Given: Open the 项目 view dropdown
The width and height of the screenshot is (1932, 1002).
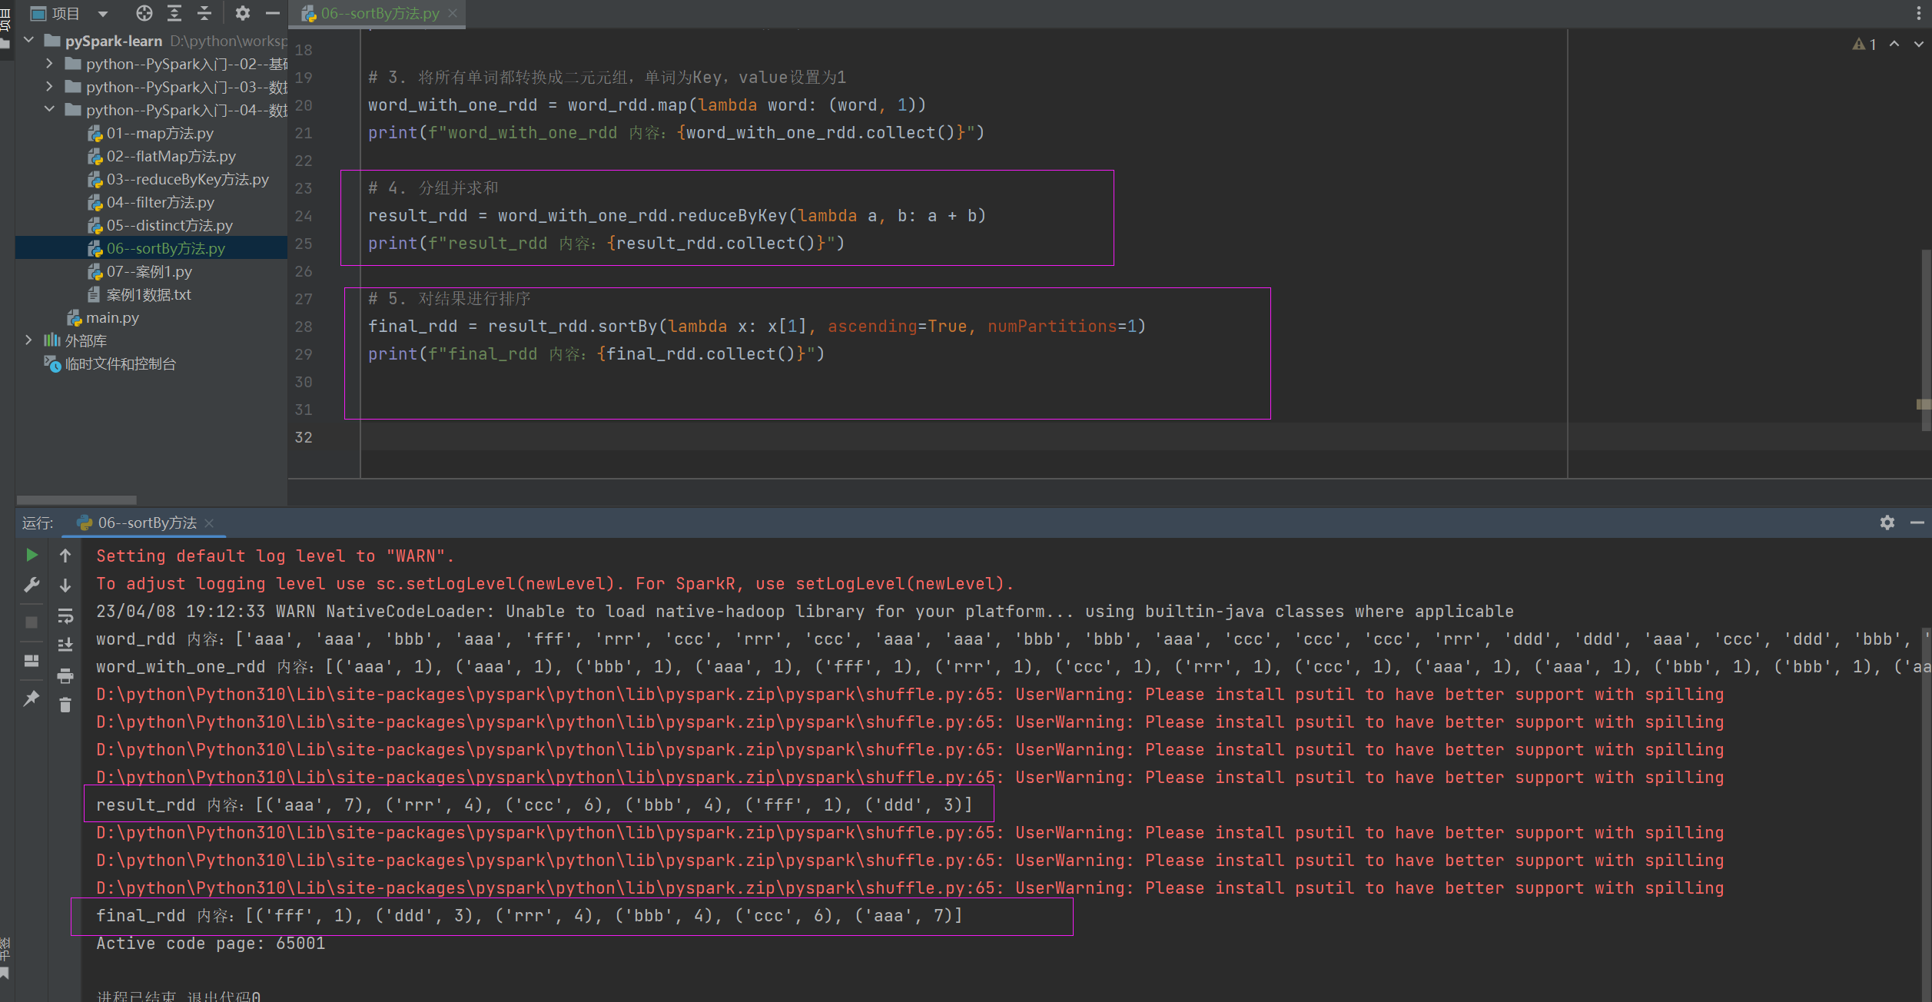Looking at the screenshot, I should tap(103, 13).
